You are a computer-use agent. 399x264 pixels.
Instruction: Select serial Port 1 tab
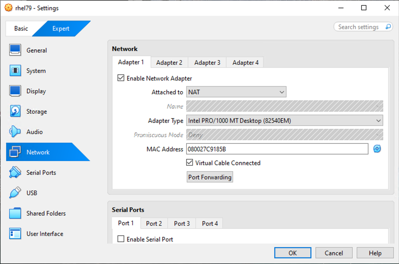[126, 223]
